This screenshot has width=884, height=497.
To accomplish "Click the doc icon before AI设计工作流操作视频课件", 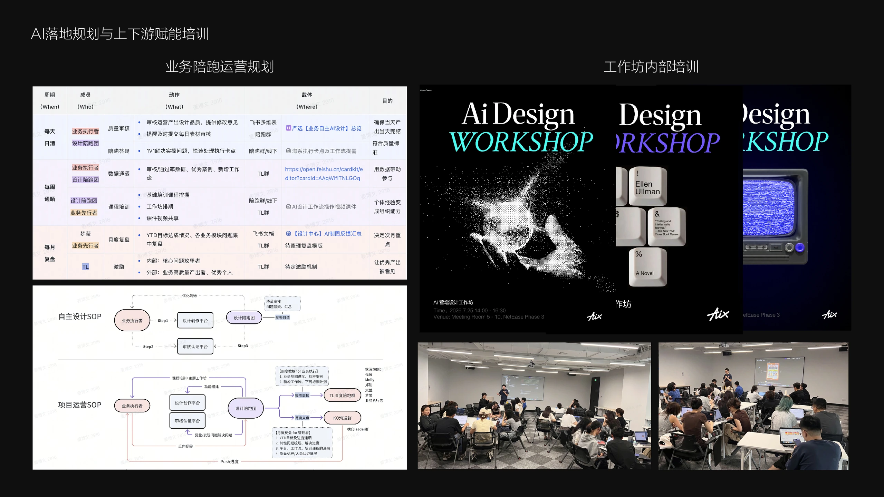I will (x=288, y=207).
